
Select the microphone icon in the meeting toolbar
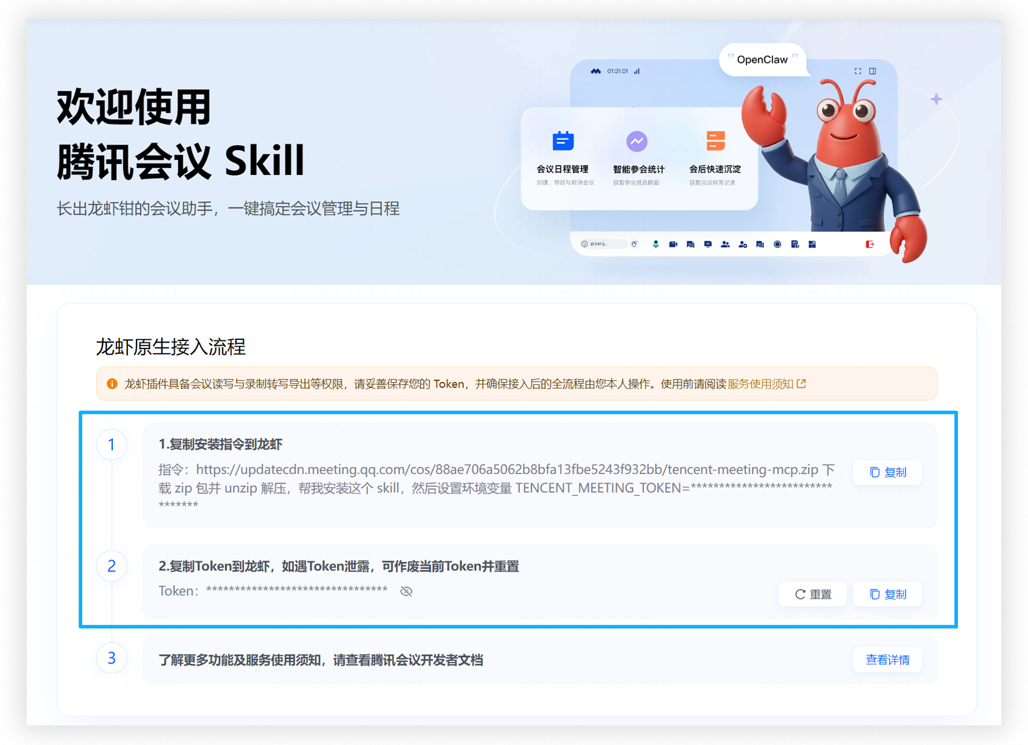click(x=655, y=244)
